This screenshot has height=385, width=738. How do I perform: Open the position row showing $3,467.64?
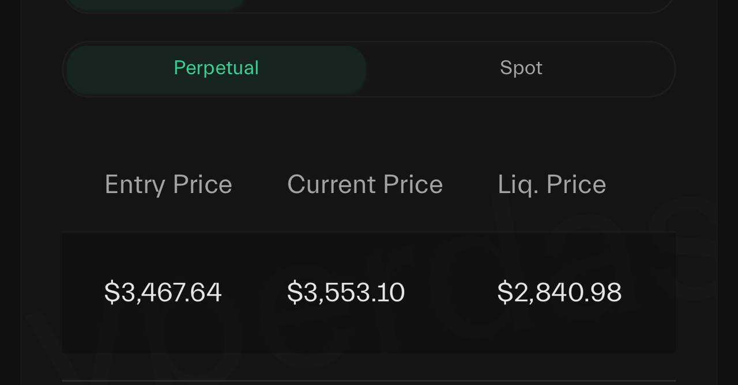163,292
